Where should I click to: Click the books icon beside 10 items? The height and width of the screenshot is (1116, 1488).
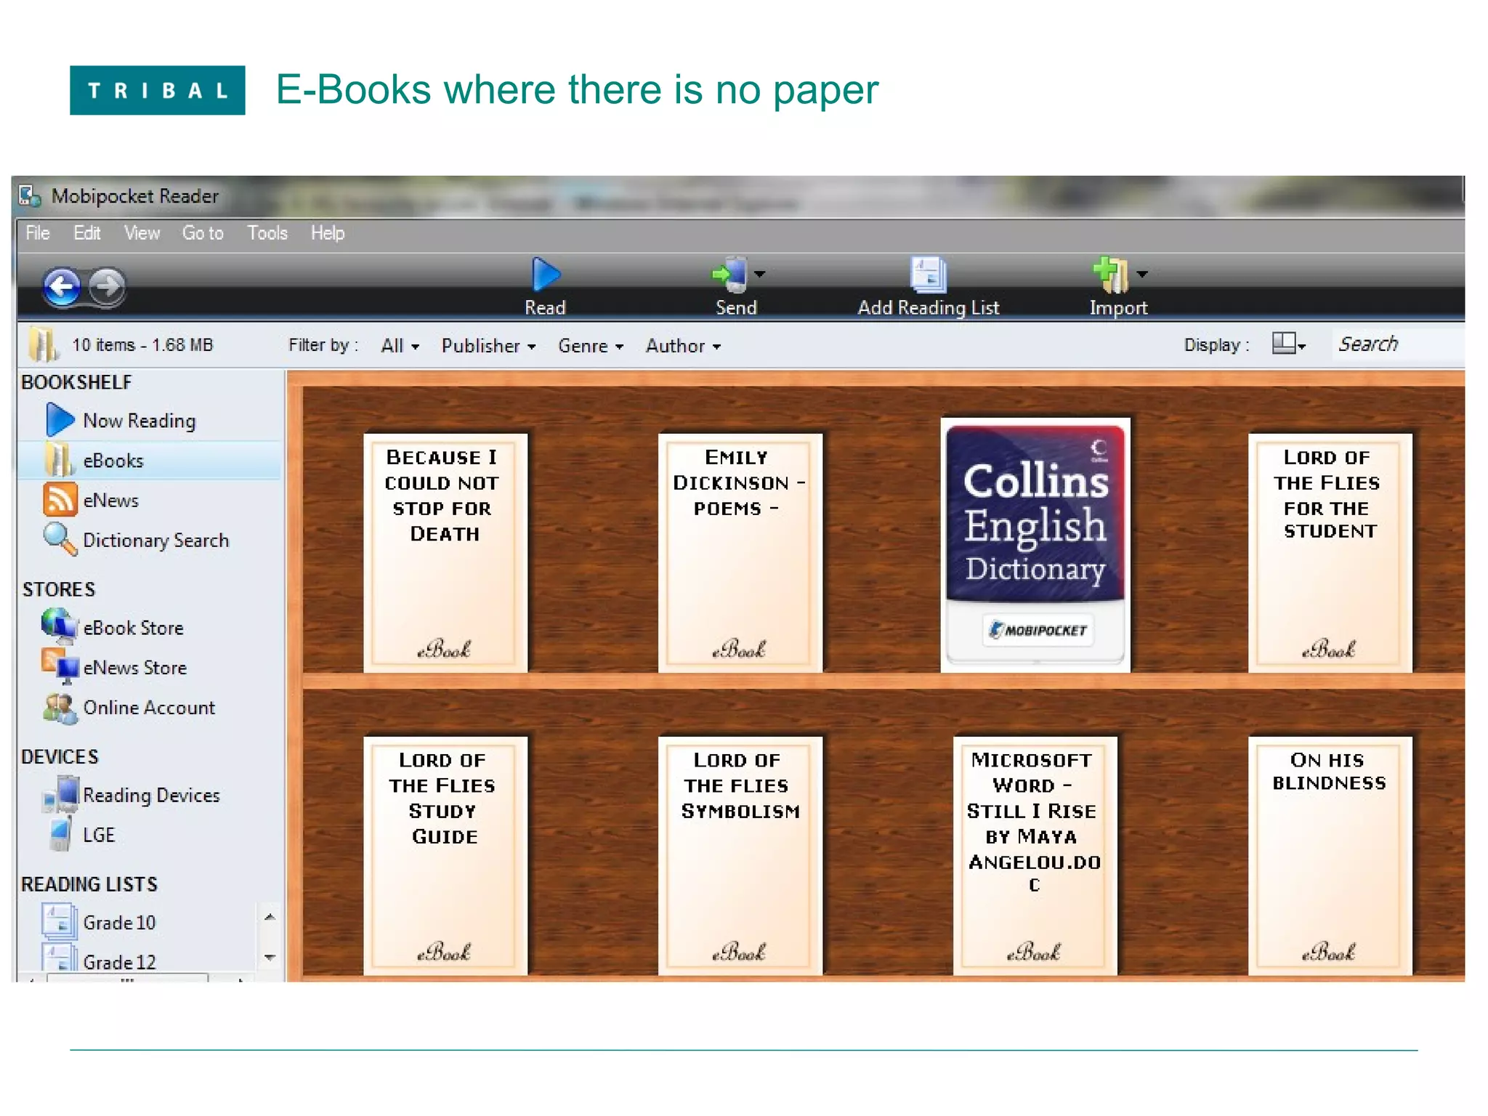pyautogui.click(x=44, y=344)
